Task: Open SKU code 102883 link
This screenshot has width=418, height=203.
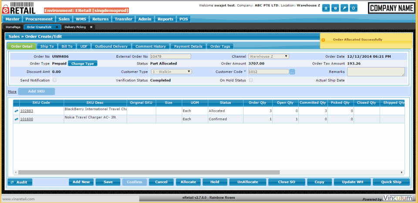Action: click(x=27, y=111)
